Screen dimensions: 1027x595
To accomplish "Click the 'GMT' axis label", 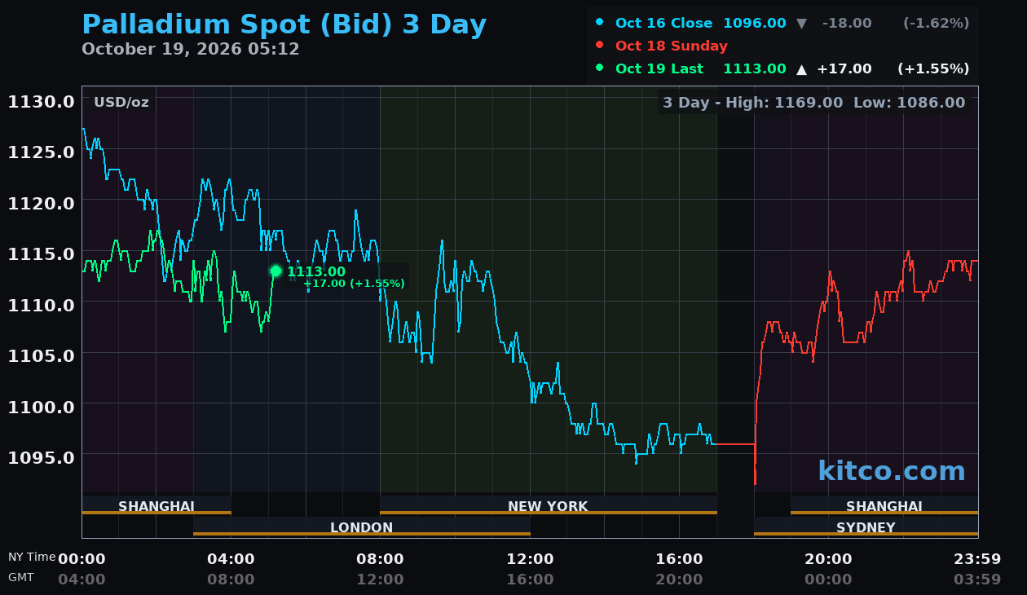I will click(x=21, y=577).
